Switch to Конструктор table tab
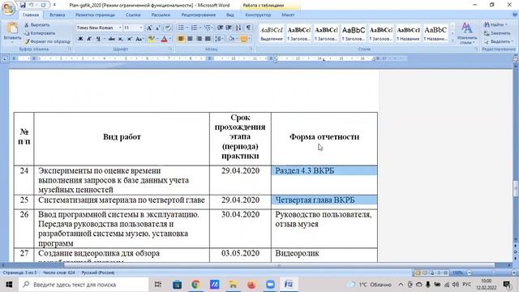This screenshot has height=292, width=519. (x=258, y=15)
